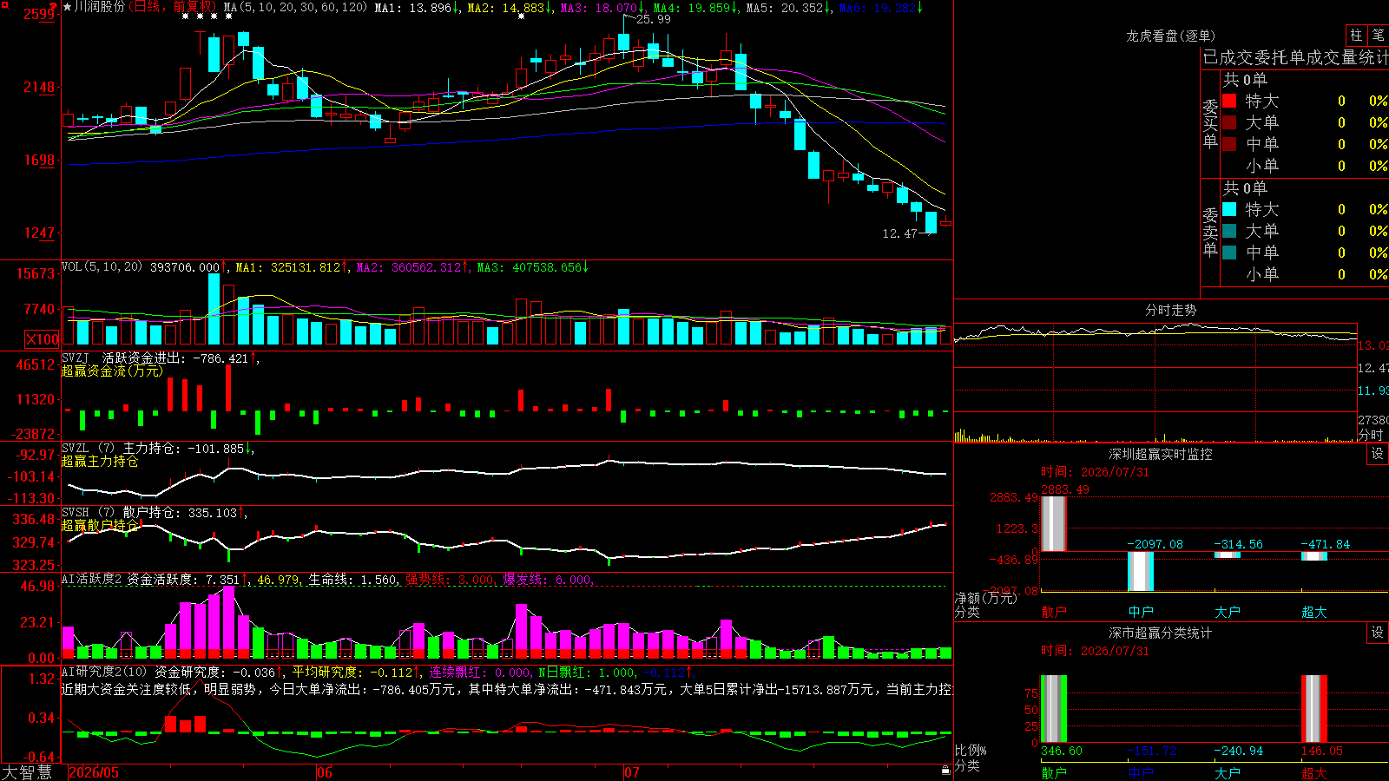The height and width of the screenshot is (781, 1389).
Task: Click the 超赢资金流(万元) label
Action: (112, 371)
